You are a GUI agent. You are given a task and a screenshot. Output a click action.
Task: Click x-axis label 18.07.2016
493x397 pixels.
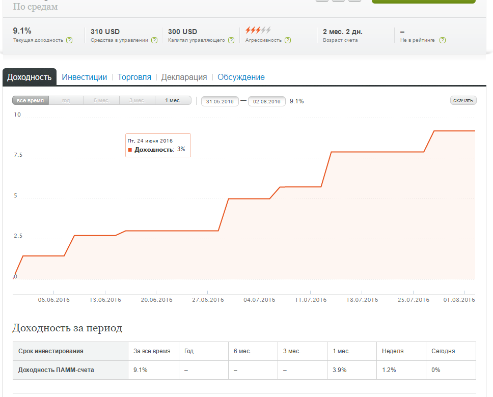362,300
